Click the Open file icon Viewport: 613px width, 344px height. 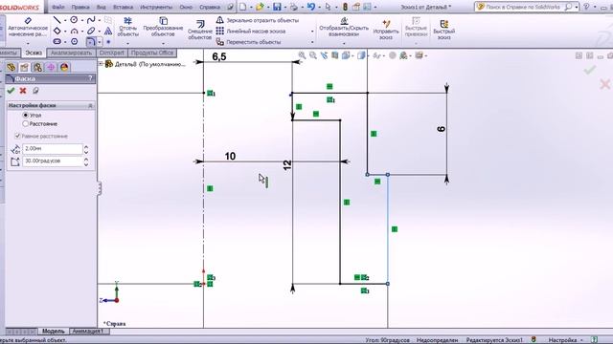click(260, 7)
